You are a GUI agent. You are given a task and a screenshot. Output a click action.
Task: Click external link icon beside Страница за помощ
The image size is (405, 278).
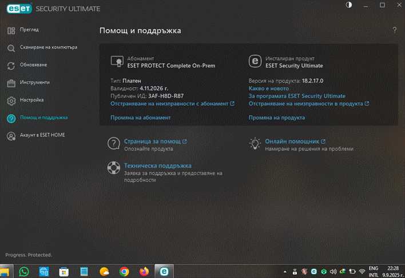184,141
